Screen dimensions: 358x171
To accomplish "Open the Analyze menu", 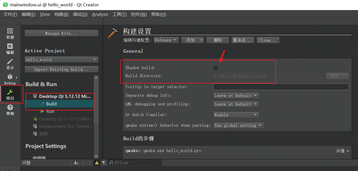I will 100,14.
